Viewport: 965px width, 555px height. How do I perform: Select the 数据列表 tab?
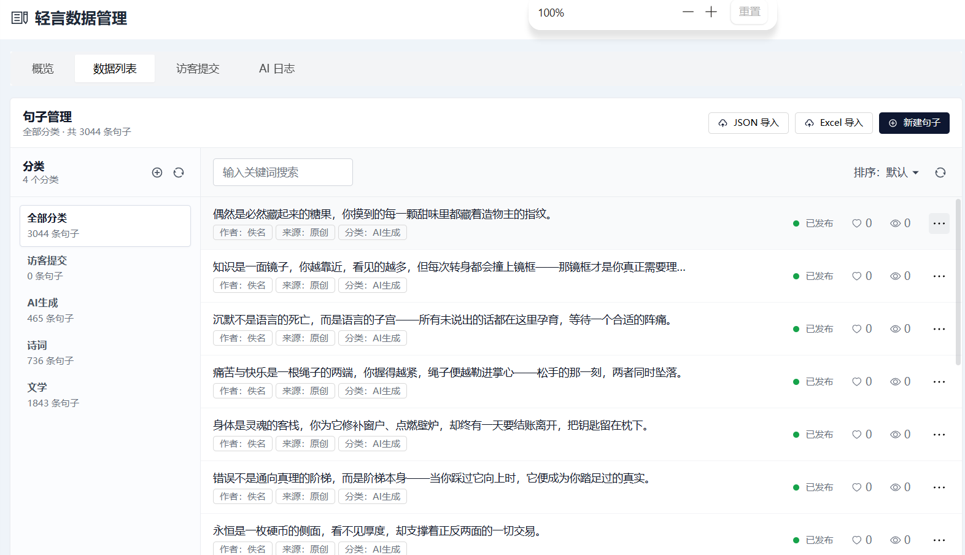point(115,69)
